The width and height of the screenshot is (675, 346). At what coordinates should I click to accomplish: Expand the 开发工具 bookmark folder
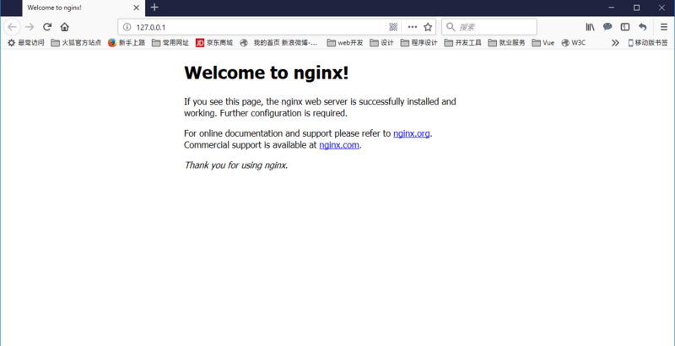462,42
